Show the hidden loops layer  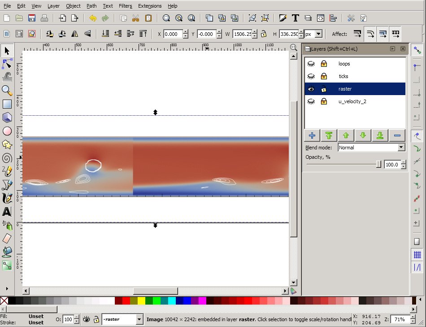[311, 64]
